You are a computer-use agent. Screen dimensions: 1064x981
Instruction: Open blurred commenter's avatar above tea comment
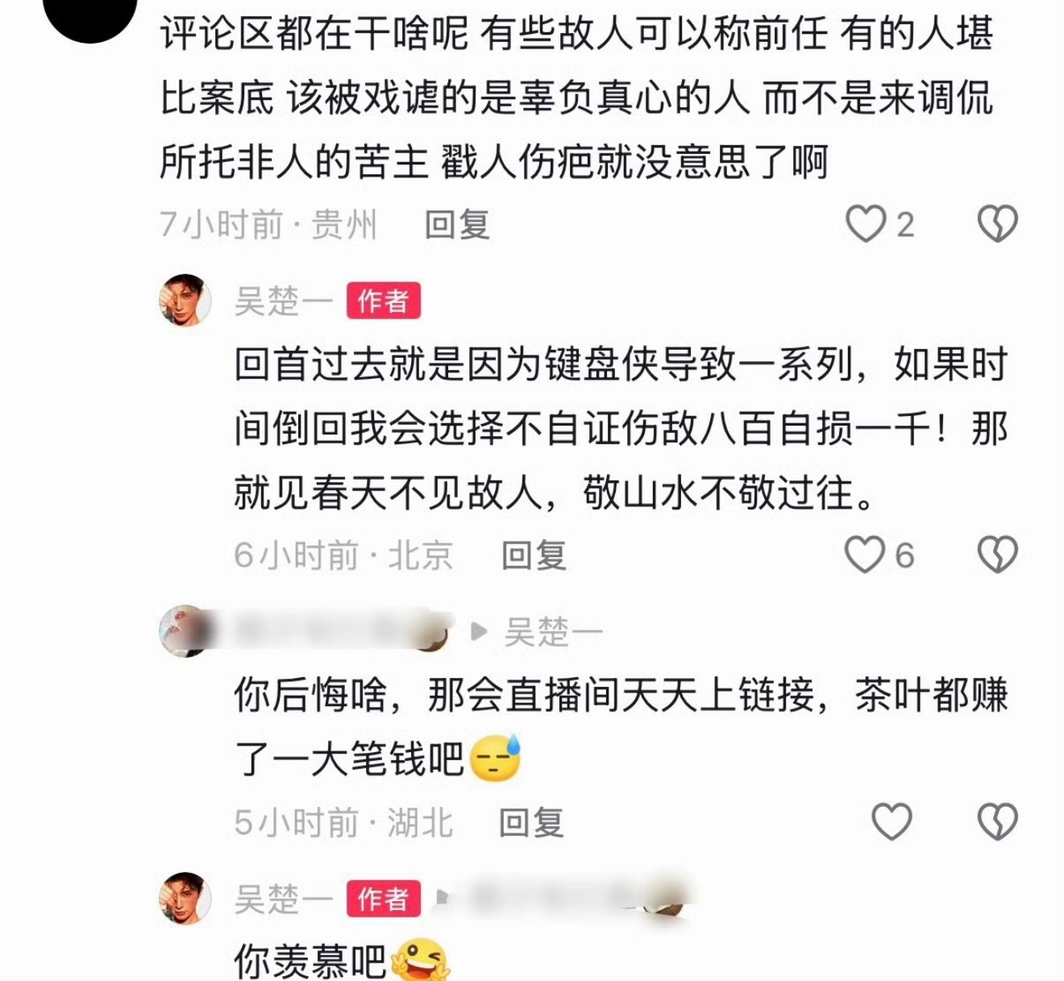click(x=185, y=631)
